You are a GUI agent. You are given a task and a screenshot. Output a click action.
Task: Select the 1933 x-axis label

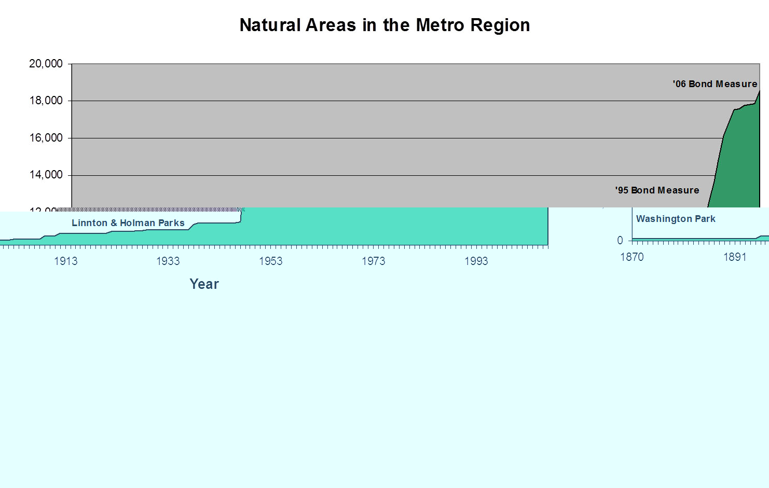point(168,261)
